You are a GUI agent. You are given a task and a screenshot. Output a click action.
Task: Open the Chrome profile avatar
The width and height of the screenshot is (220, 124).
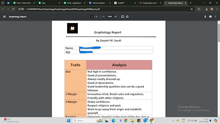pyautogui.click(x=212, y=9)
